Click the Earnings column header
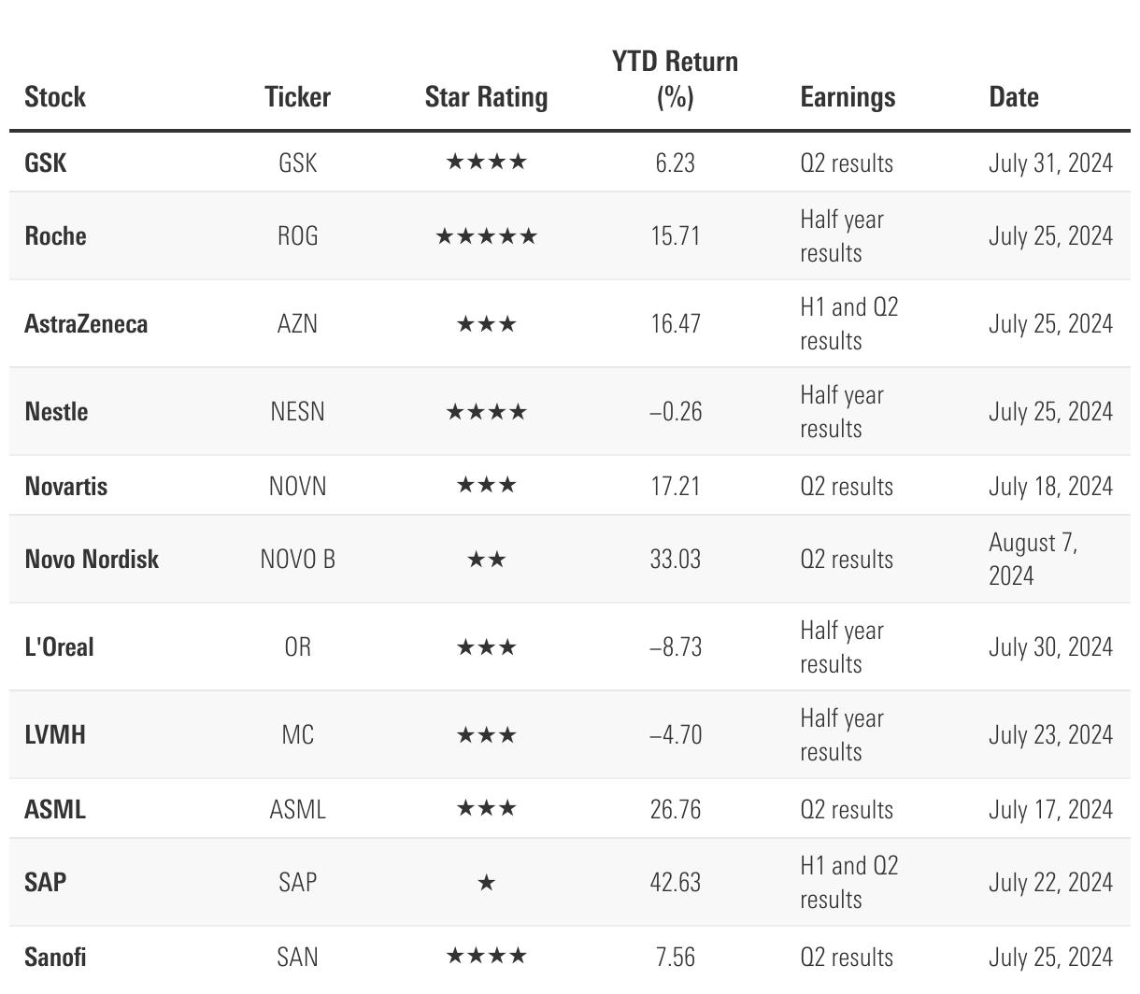 [x=848, y=97]
